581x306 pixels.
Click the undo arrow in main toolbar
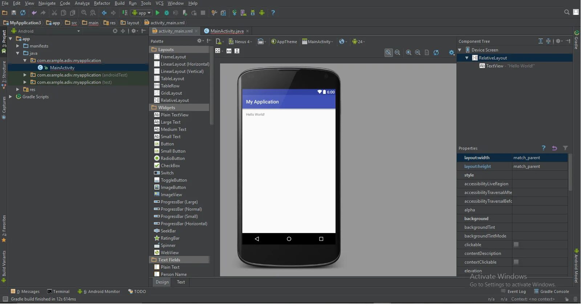tap(34, 13)
